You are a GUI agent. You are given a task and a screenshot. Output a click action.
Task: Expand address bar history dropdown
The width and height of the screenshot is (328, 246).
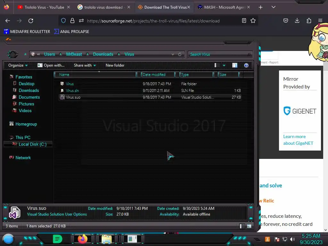pyautogui.click(x=173, y=54)
